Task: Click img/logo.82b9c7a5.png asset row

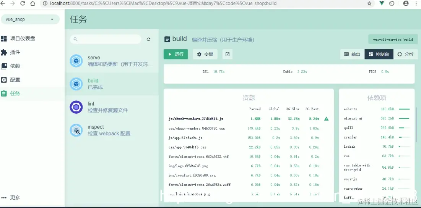Action: pos(249,166)
